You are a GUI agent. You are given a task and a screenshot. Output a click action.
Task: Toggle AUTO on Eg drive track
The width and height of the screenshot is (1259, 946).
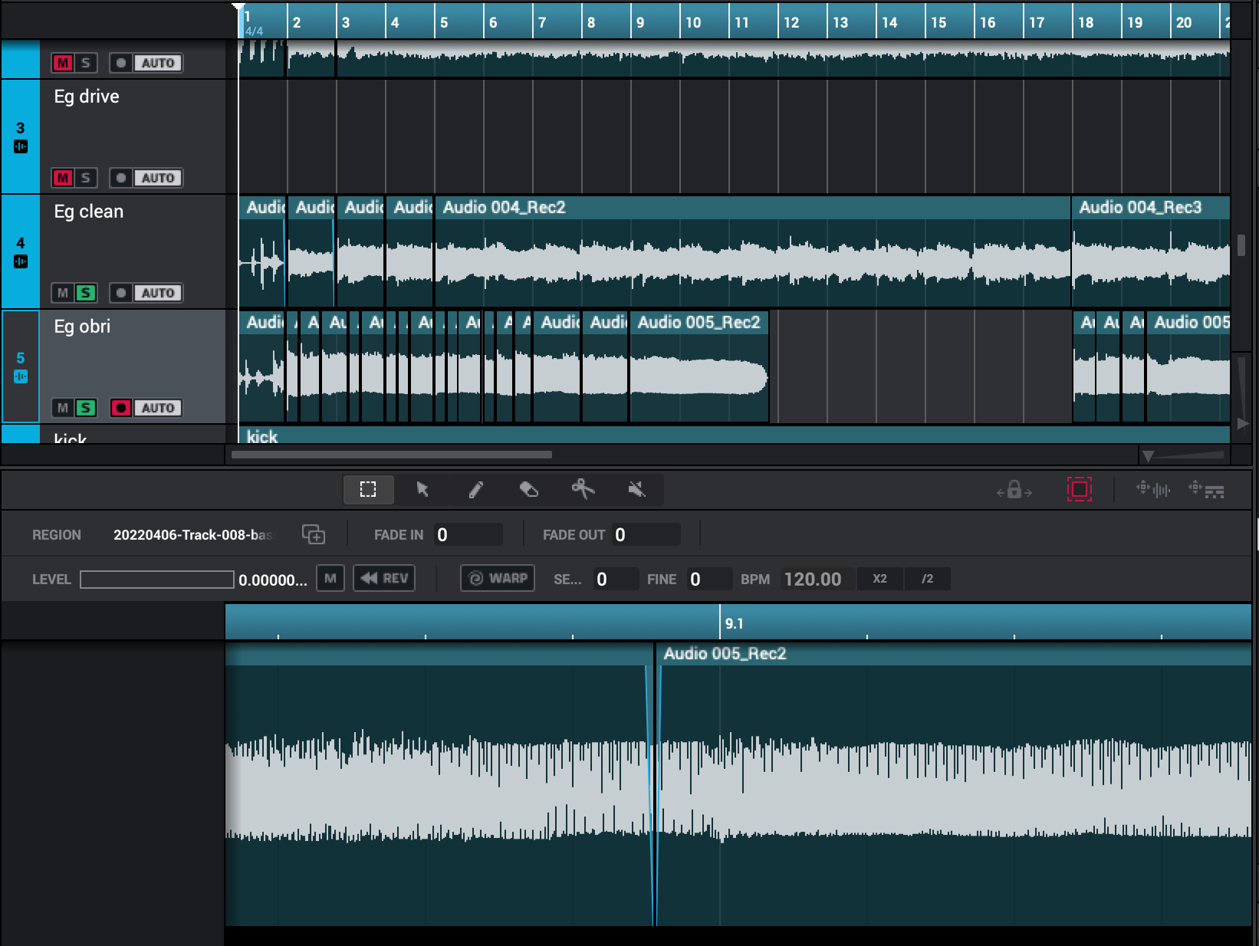(x=158, y=178)
